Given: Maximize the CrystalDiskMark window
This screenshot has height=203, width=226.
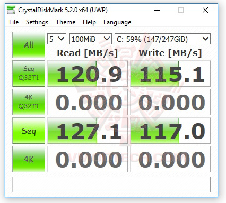Looking at the screenshot, I should [x=181, y=10].
